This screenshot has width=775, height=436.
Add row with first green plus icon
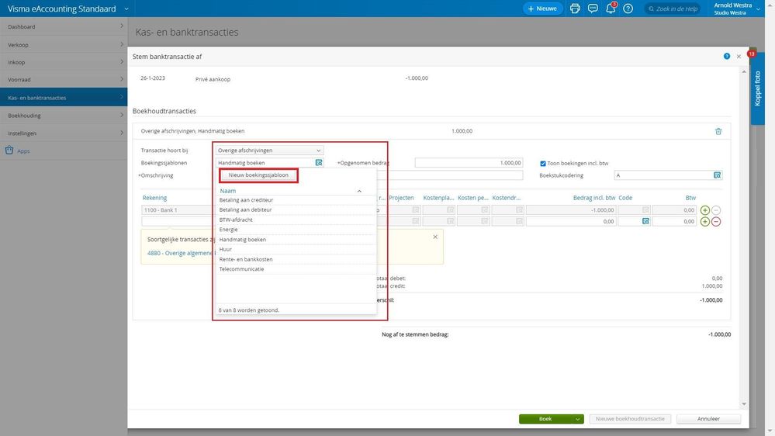(705, 210)
